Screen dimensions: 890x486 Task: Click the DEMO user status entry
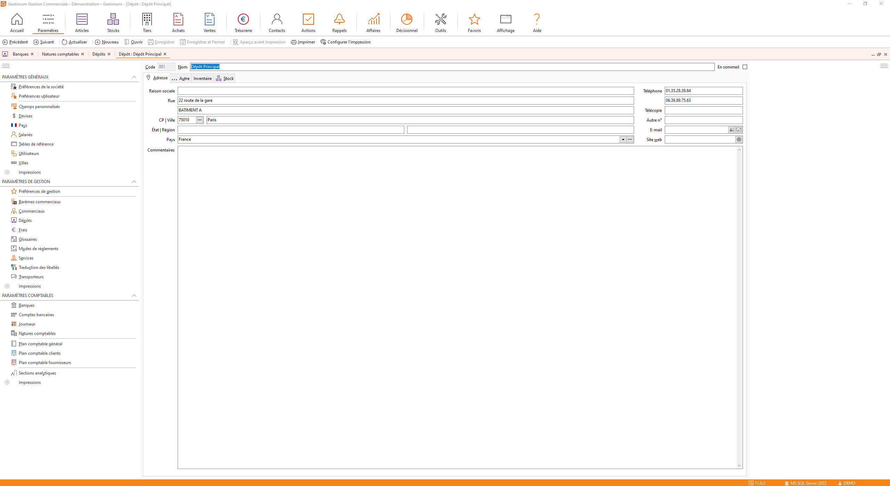coord(847,483)
